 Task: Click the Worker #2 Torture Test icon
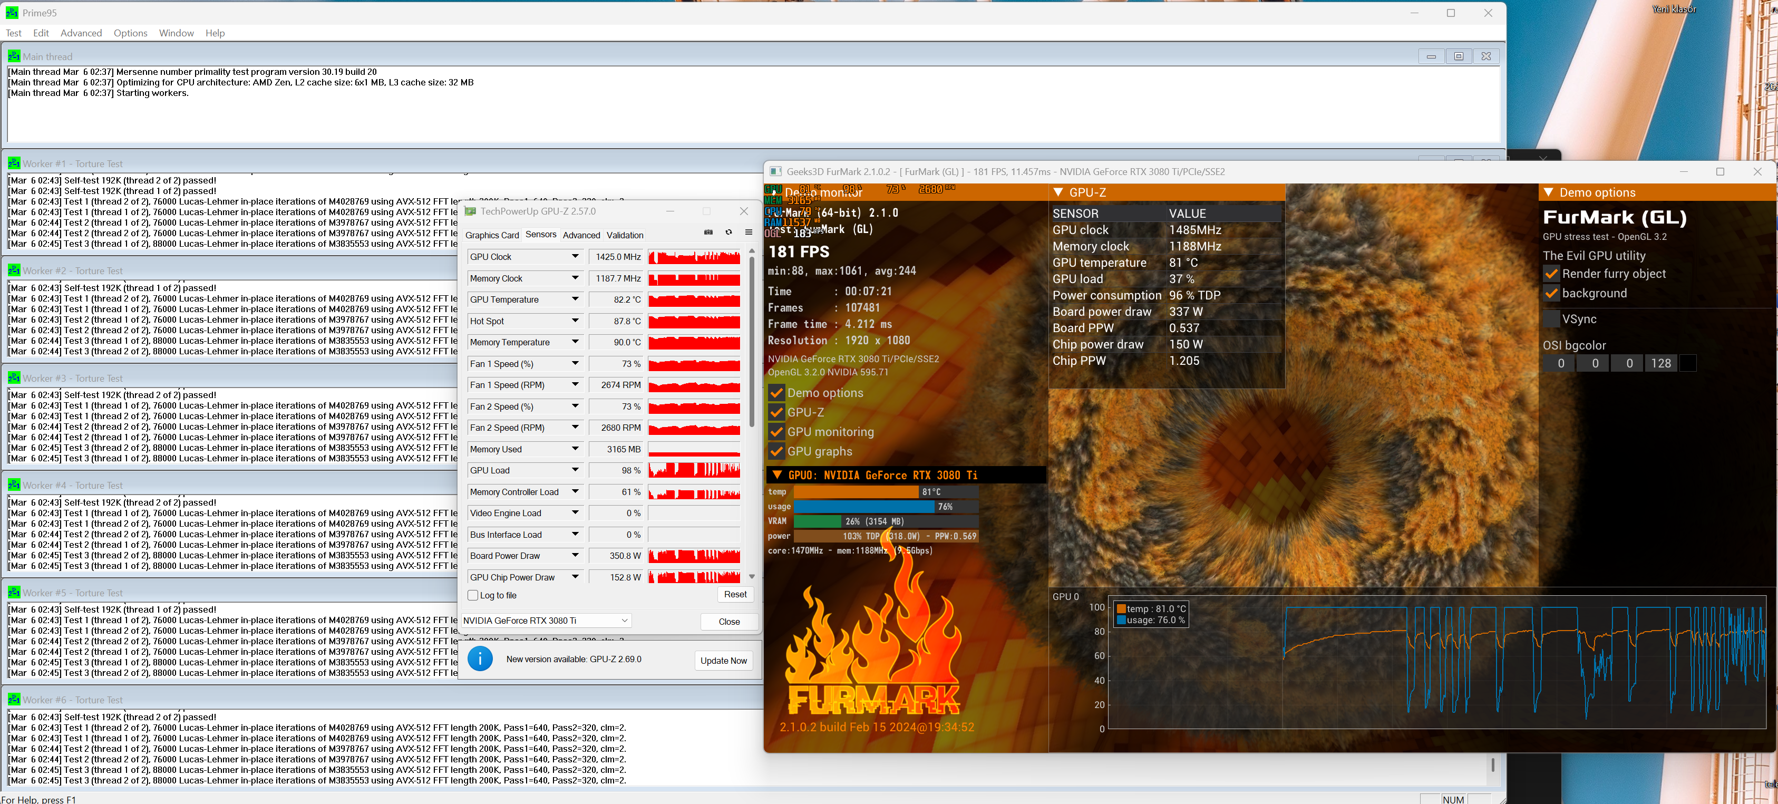coord(14,270)
